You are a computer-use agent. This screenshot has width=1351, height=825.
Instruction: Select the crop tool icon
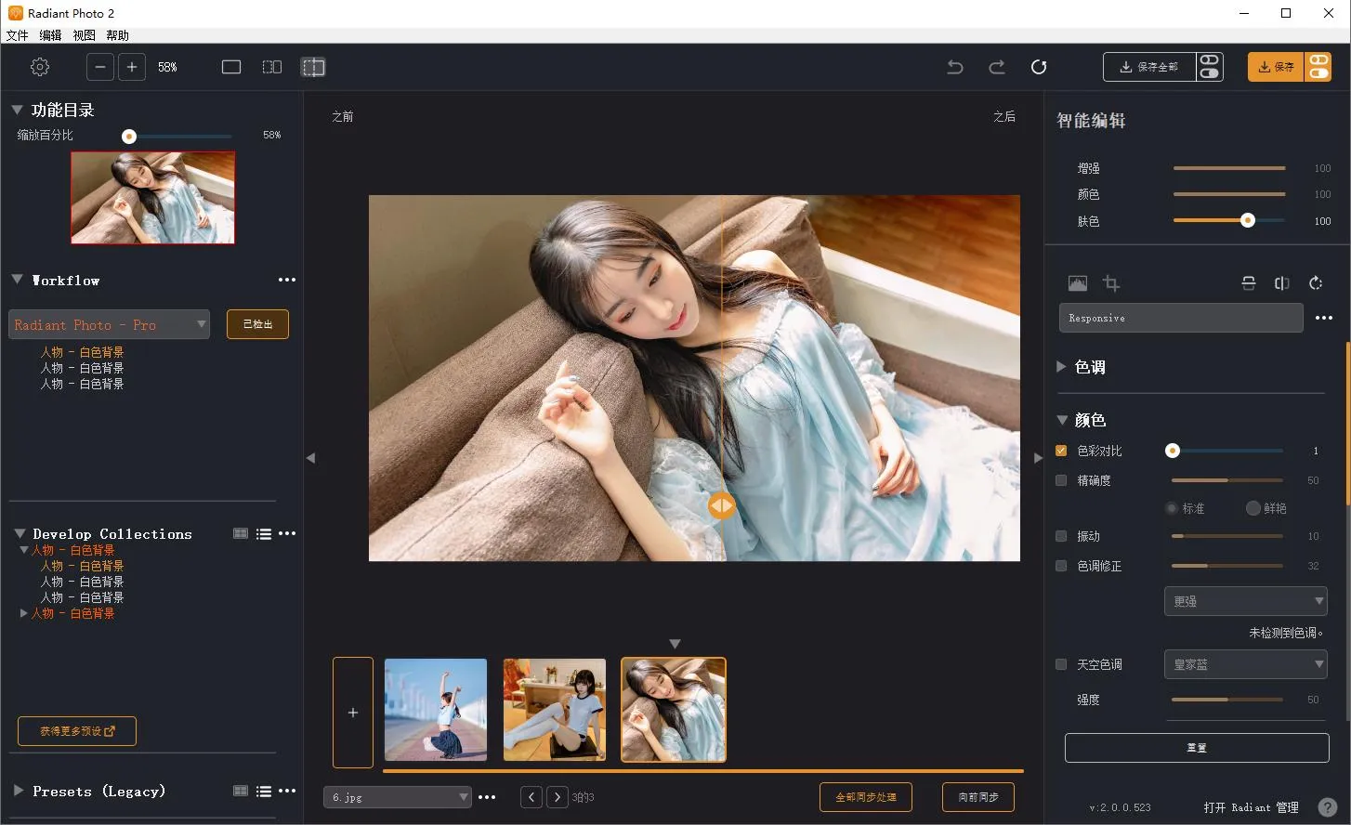(1111, 283)
